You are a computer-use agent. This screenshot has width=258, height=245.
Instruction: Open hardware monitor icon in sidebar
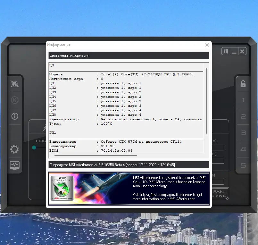14,165
